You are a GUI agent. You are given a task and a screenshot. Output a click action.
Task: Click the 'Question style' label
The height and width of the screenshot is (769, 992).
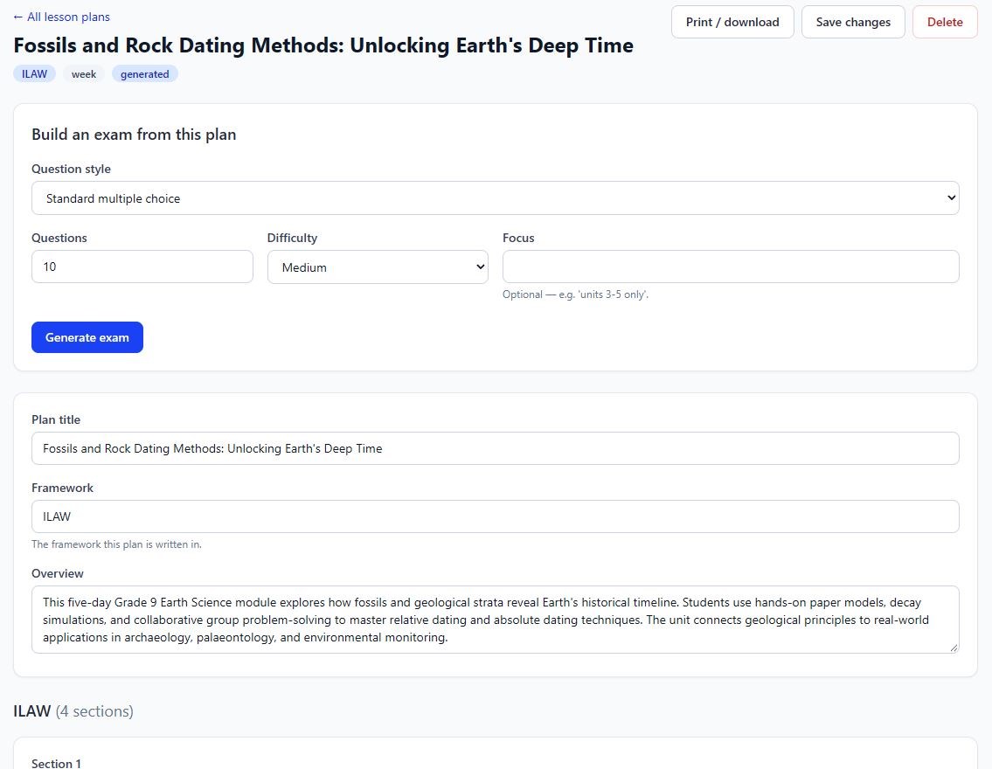71,169
